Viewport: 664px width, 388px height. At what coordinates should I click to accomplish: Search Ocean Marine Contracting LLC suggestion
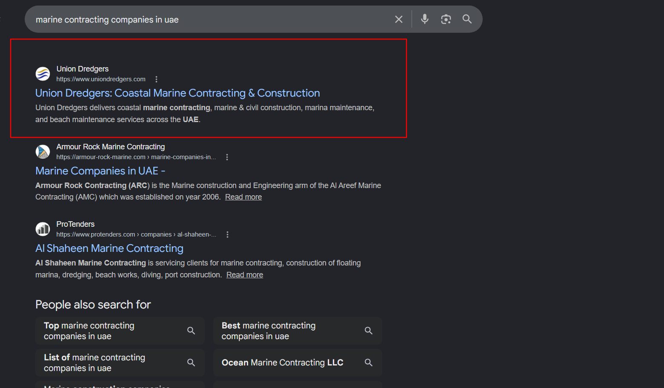pyautogui.click(x=298, y=362)
